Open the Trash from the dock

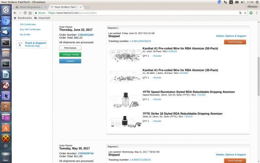point(5,157)
